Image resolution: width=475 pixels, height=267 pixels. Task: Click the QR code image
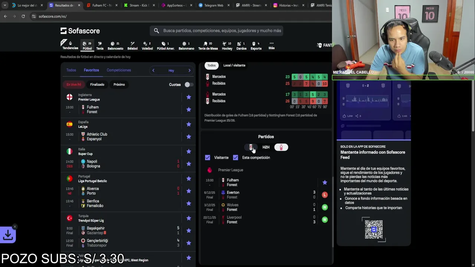coord(374,229)
